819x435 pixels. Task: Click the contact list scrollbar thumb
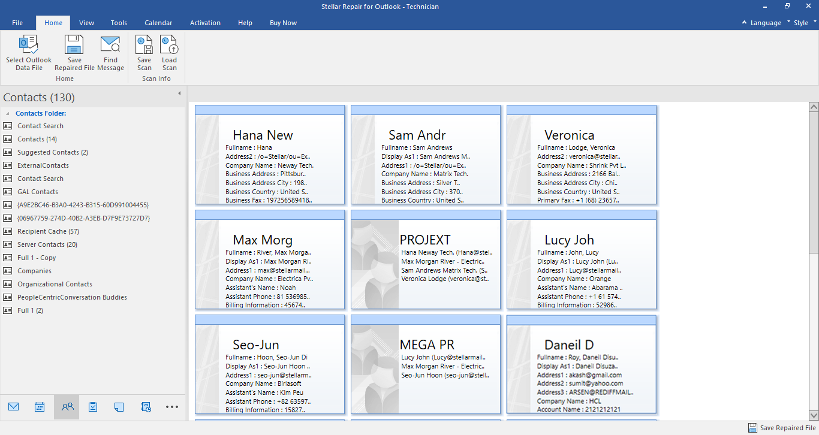pos(814,183)
